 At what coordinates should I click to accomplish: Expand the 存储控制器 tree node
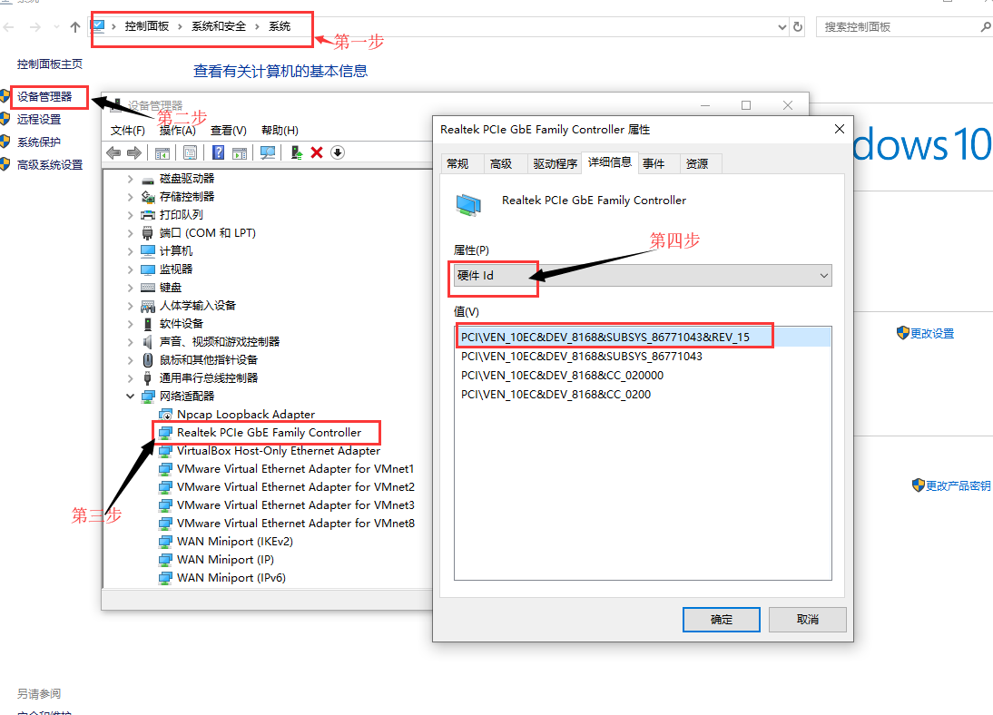[131, 197]
